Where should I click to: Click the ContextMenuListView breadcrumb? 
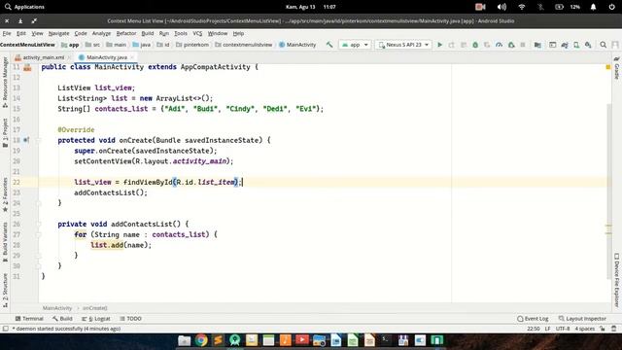coord(27,45)
